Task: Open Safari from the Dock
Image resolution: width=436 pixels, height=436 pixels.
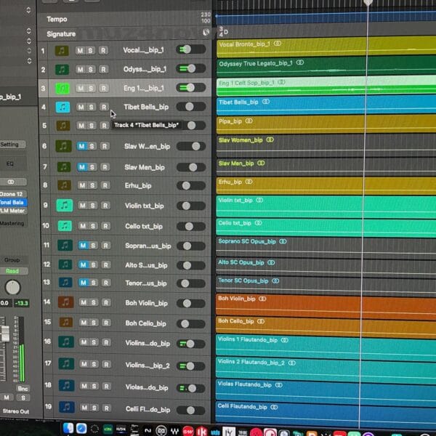Action: (x=81, y=429)
